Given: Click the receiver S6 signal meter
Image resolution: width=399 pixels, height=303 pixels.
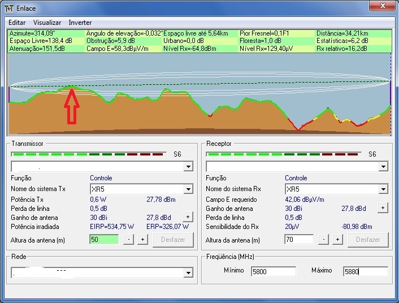Looking at the screenshot, I should point(284,154).
